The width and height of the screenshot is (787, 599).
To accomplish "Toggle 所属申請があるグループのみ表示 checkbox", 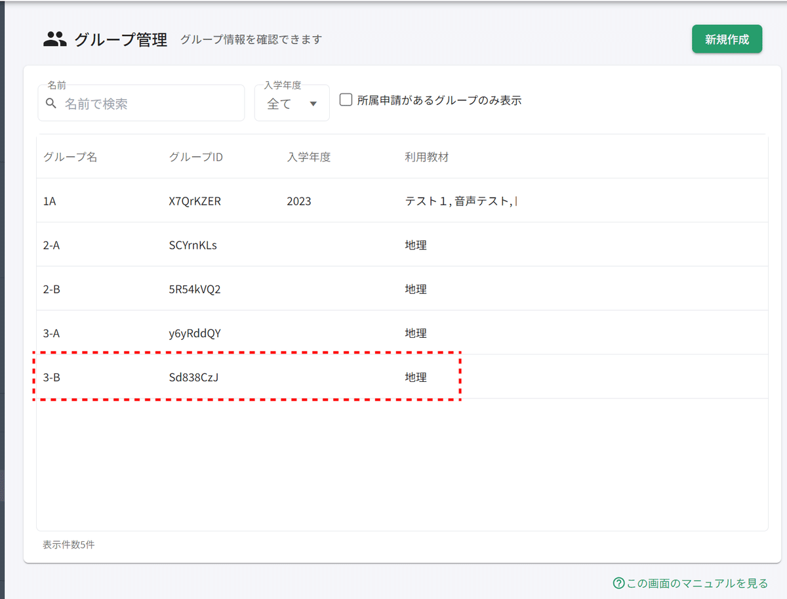I will click(x=346, y=100).
